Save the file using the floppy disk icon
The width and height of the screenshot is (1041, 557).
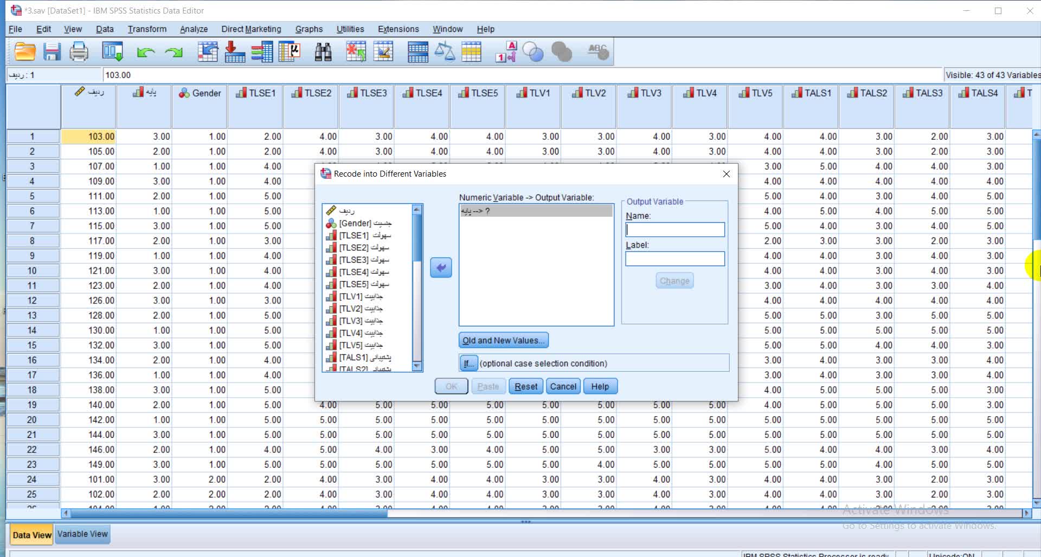tap(52, 52)
